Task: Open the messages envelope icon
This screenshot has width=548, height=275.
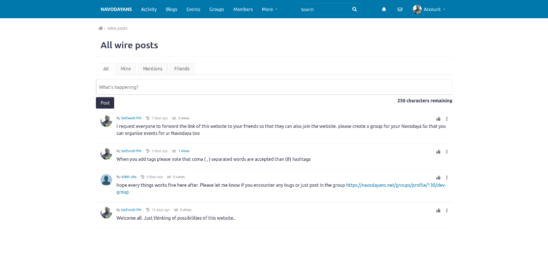Action: (400, 9)
